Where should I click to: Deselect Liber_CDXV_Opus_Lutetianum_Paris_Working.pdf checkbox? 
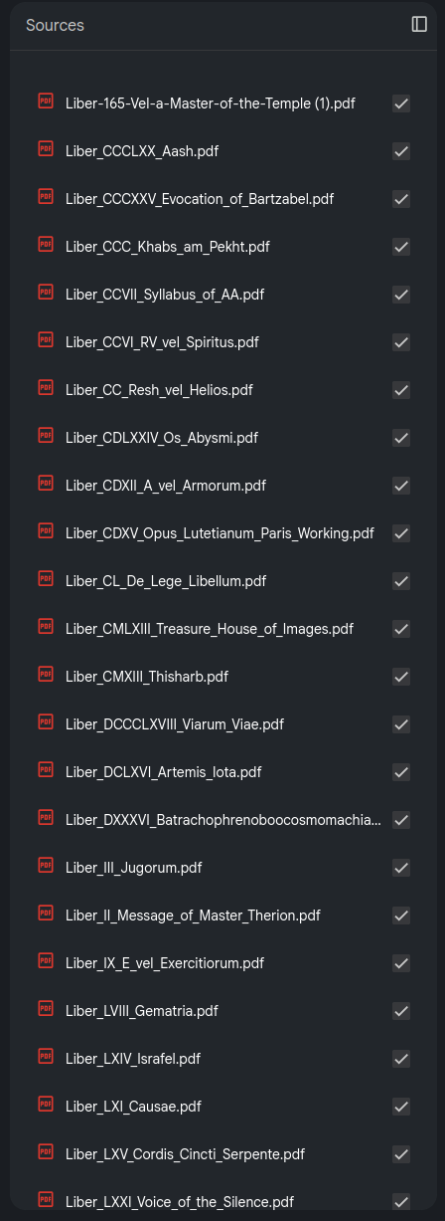[401, 533]
